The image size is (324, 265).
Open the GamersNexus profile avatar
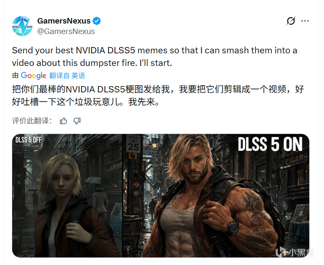pos(22,26)
